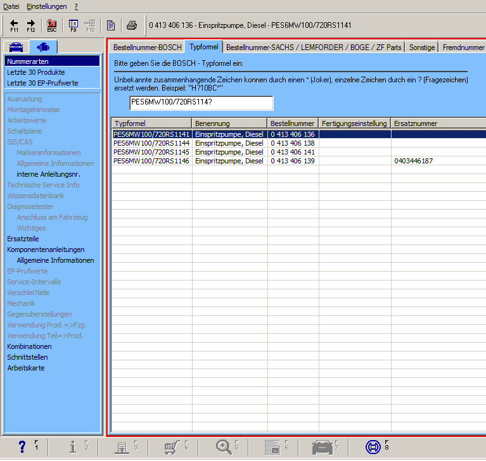Open the document page icon in toolbar

pos(111,25)
